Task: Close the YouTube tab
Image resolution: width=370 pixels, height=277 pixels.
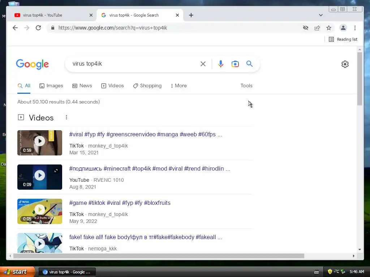Action: click(91, 15)
